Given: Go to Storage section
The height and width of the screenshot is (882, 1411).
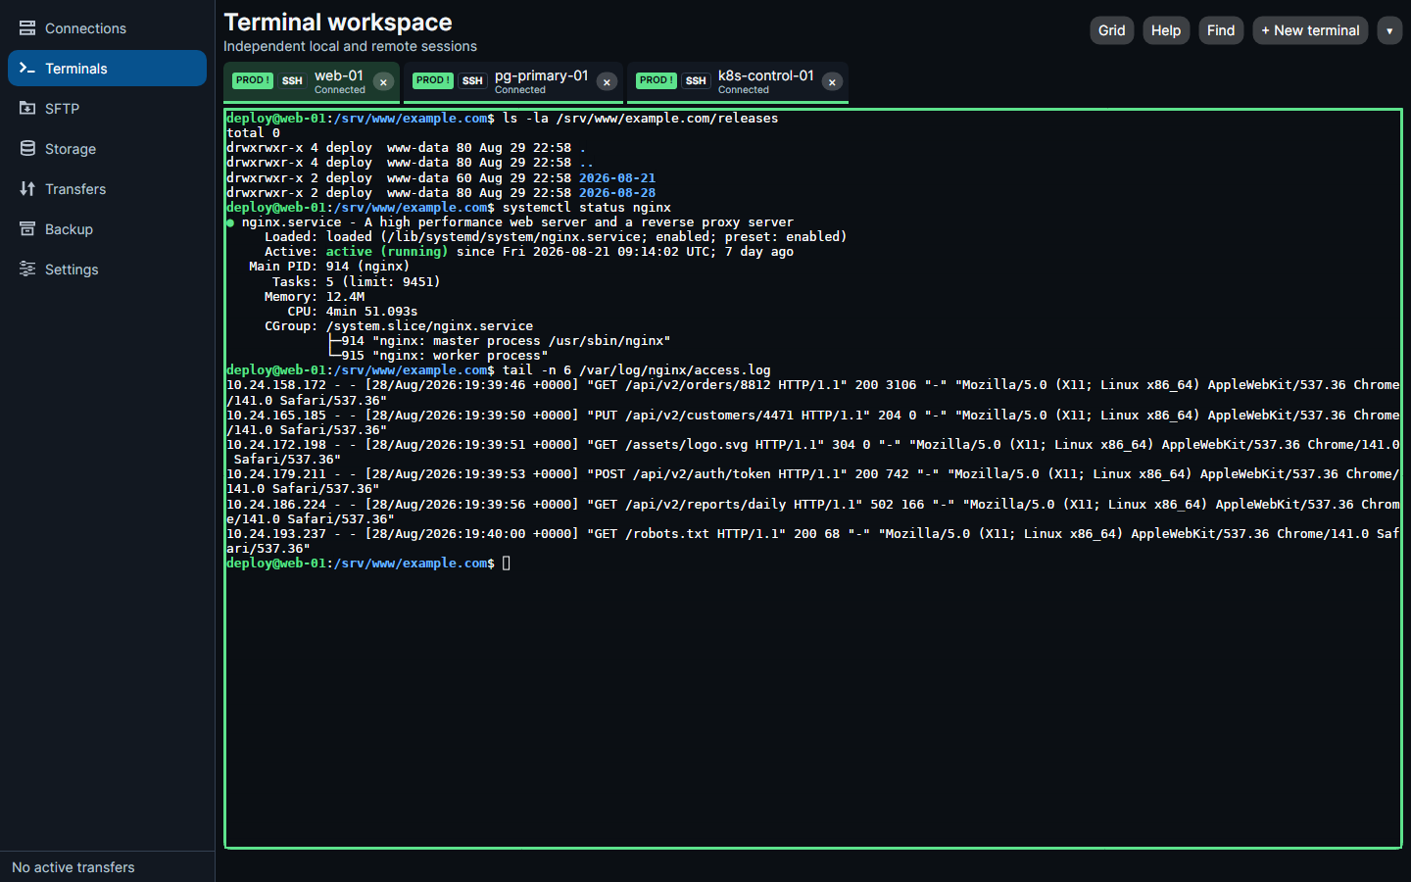Looking at the screenshot, I should [x=107, y=149].
